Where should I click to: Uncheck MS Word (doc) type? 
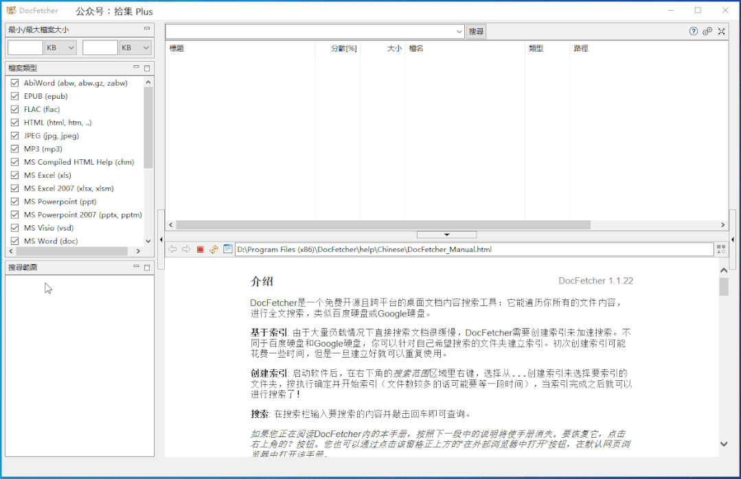14,241
